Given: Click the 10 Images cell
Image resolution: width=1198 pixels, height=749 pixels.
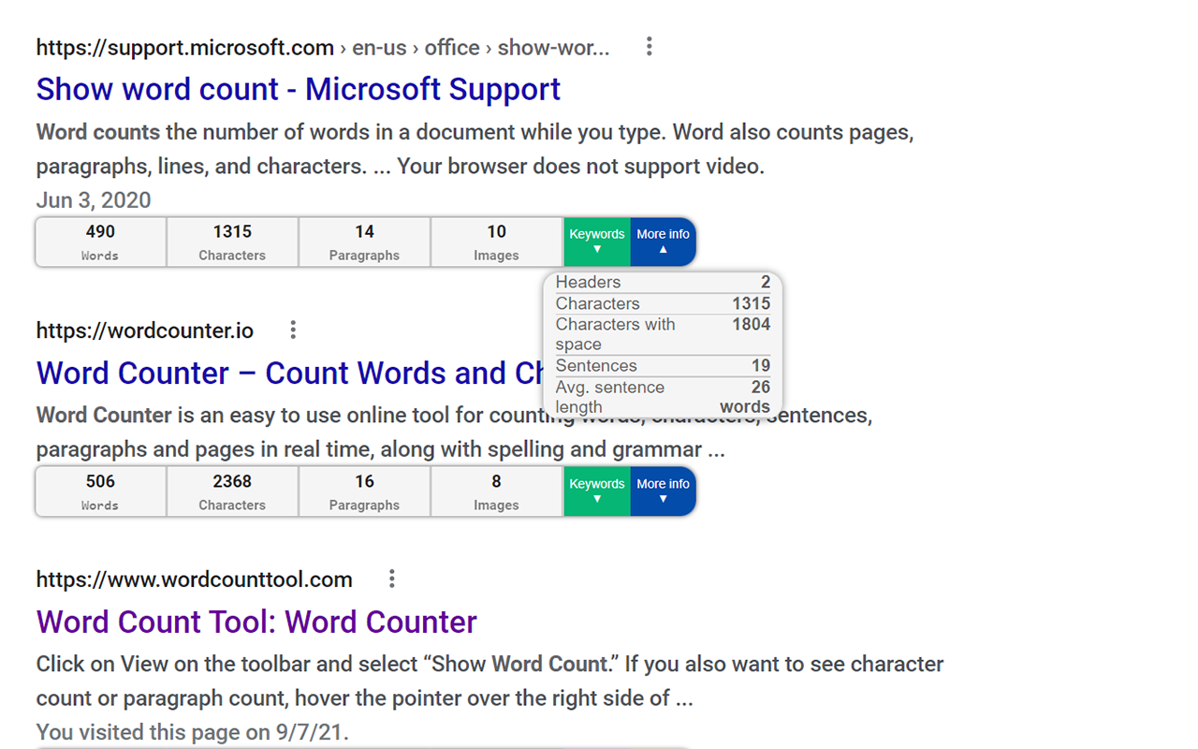Looking at the screenshot, I should tap(496, 242).
